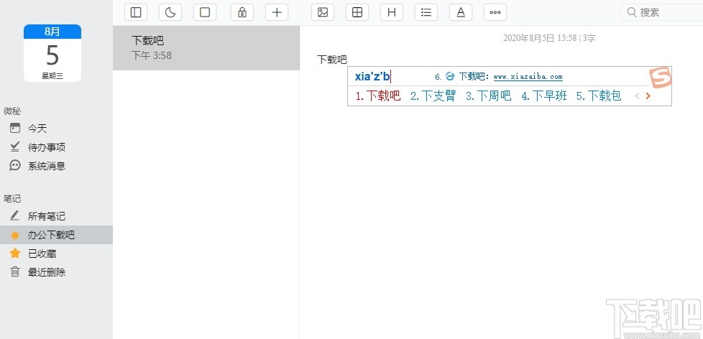Image resolution: width=703 pixels, height=339 pixels.
Task: Click the IME composition text xia'z'b
Action: [372, 77]
